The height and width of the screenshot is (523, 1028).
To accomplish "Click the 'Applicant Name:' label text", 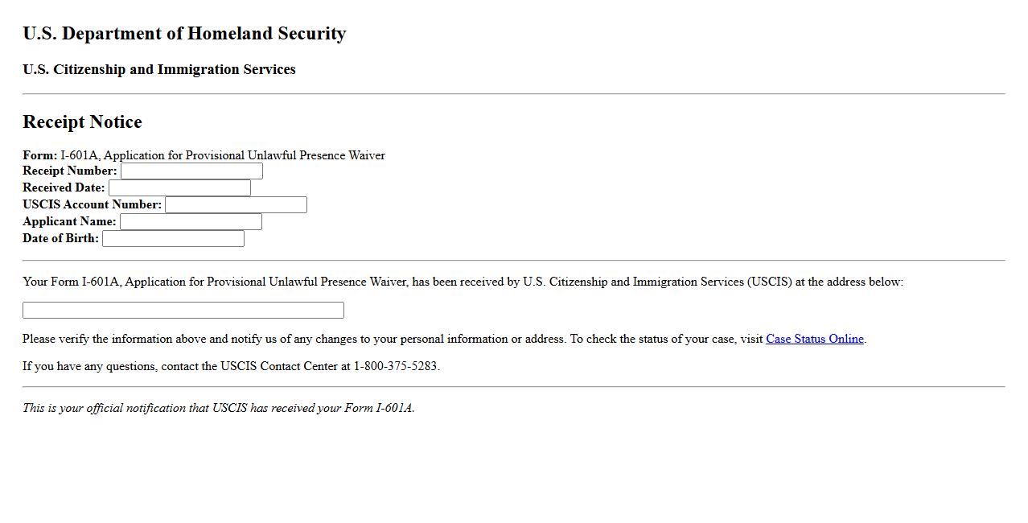I will click(x=69, y=222).
